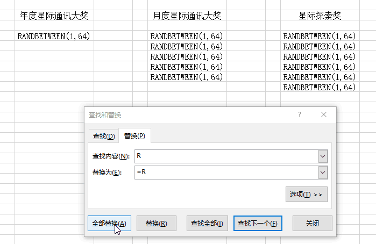The width and height of the screenshot is (376, 244).
Task: Close the 查找和替换 dialog with X
Action: [324, 114]
